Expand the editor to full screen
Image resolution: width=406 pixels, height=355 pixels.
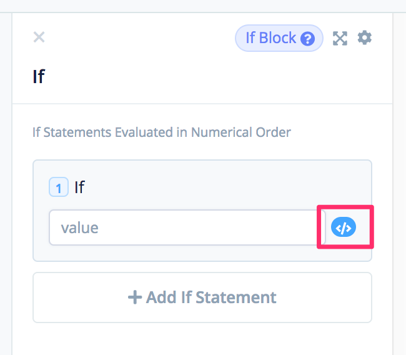(340, 39)
